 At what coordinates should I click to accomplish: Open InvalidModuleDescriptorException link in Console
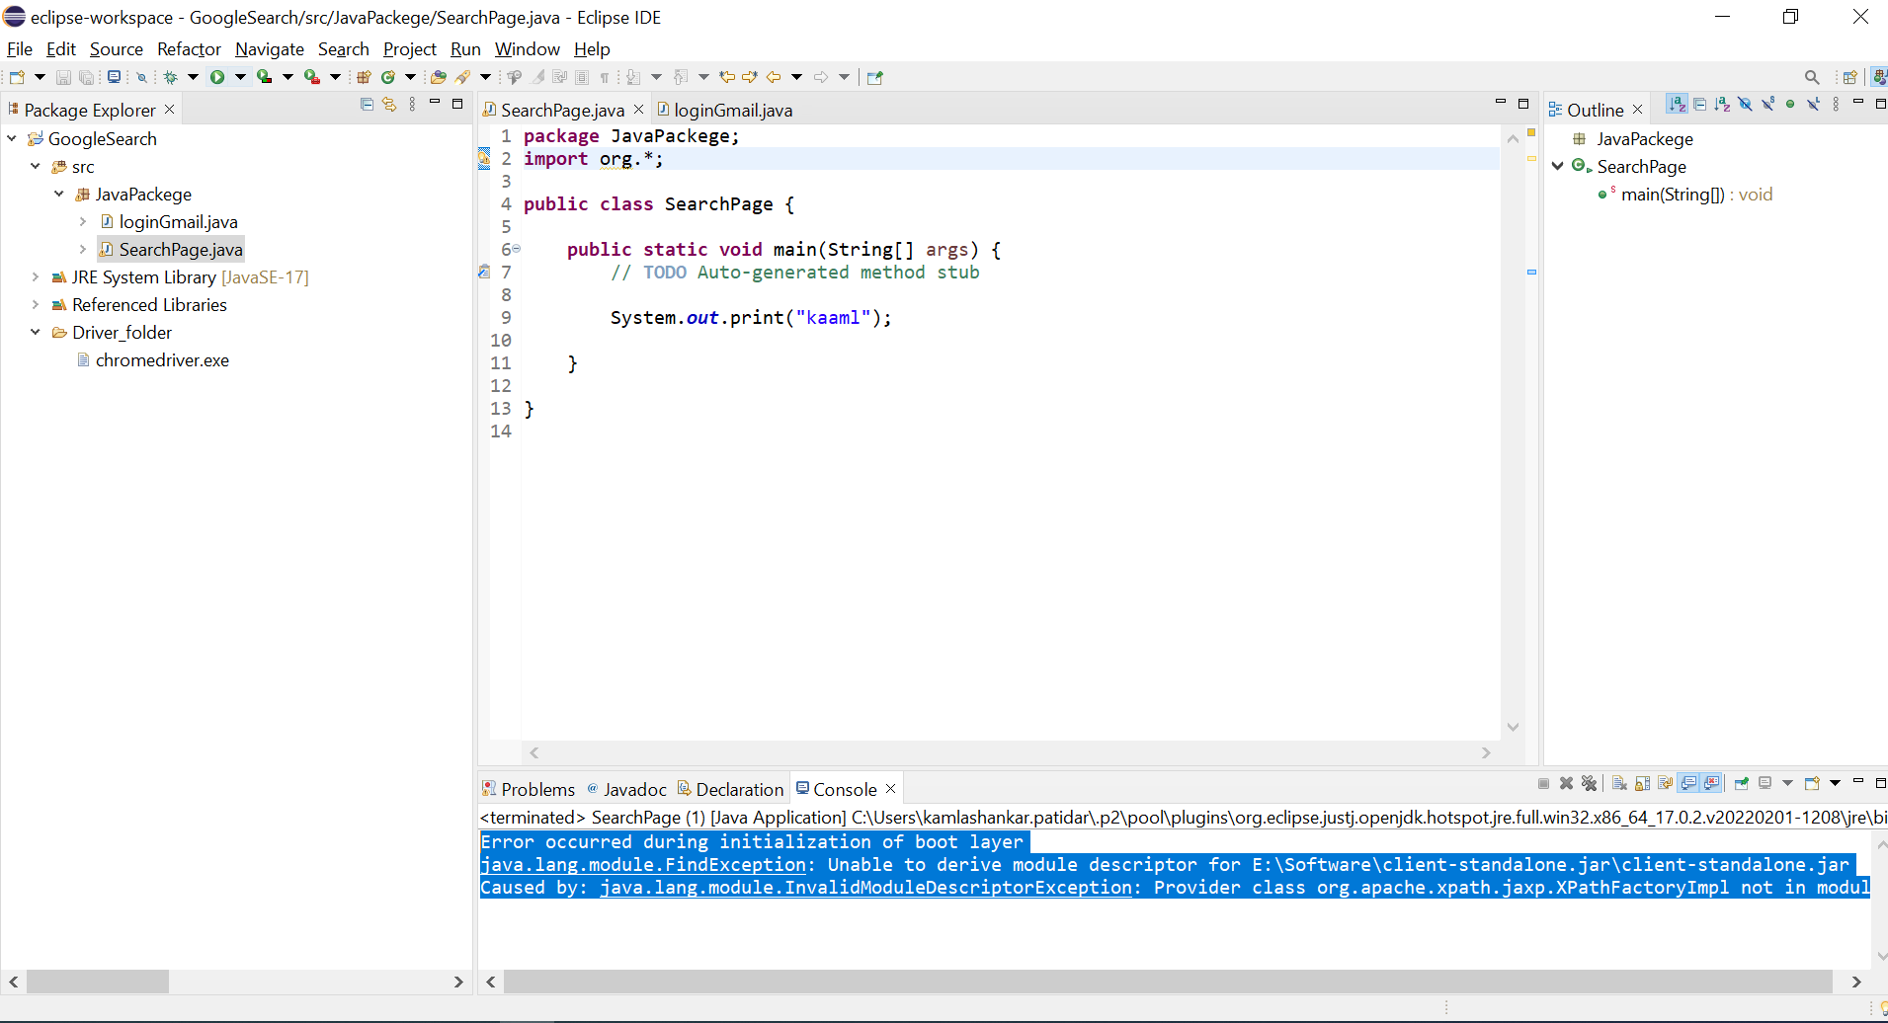tap(865, 888)
